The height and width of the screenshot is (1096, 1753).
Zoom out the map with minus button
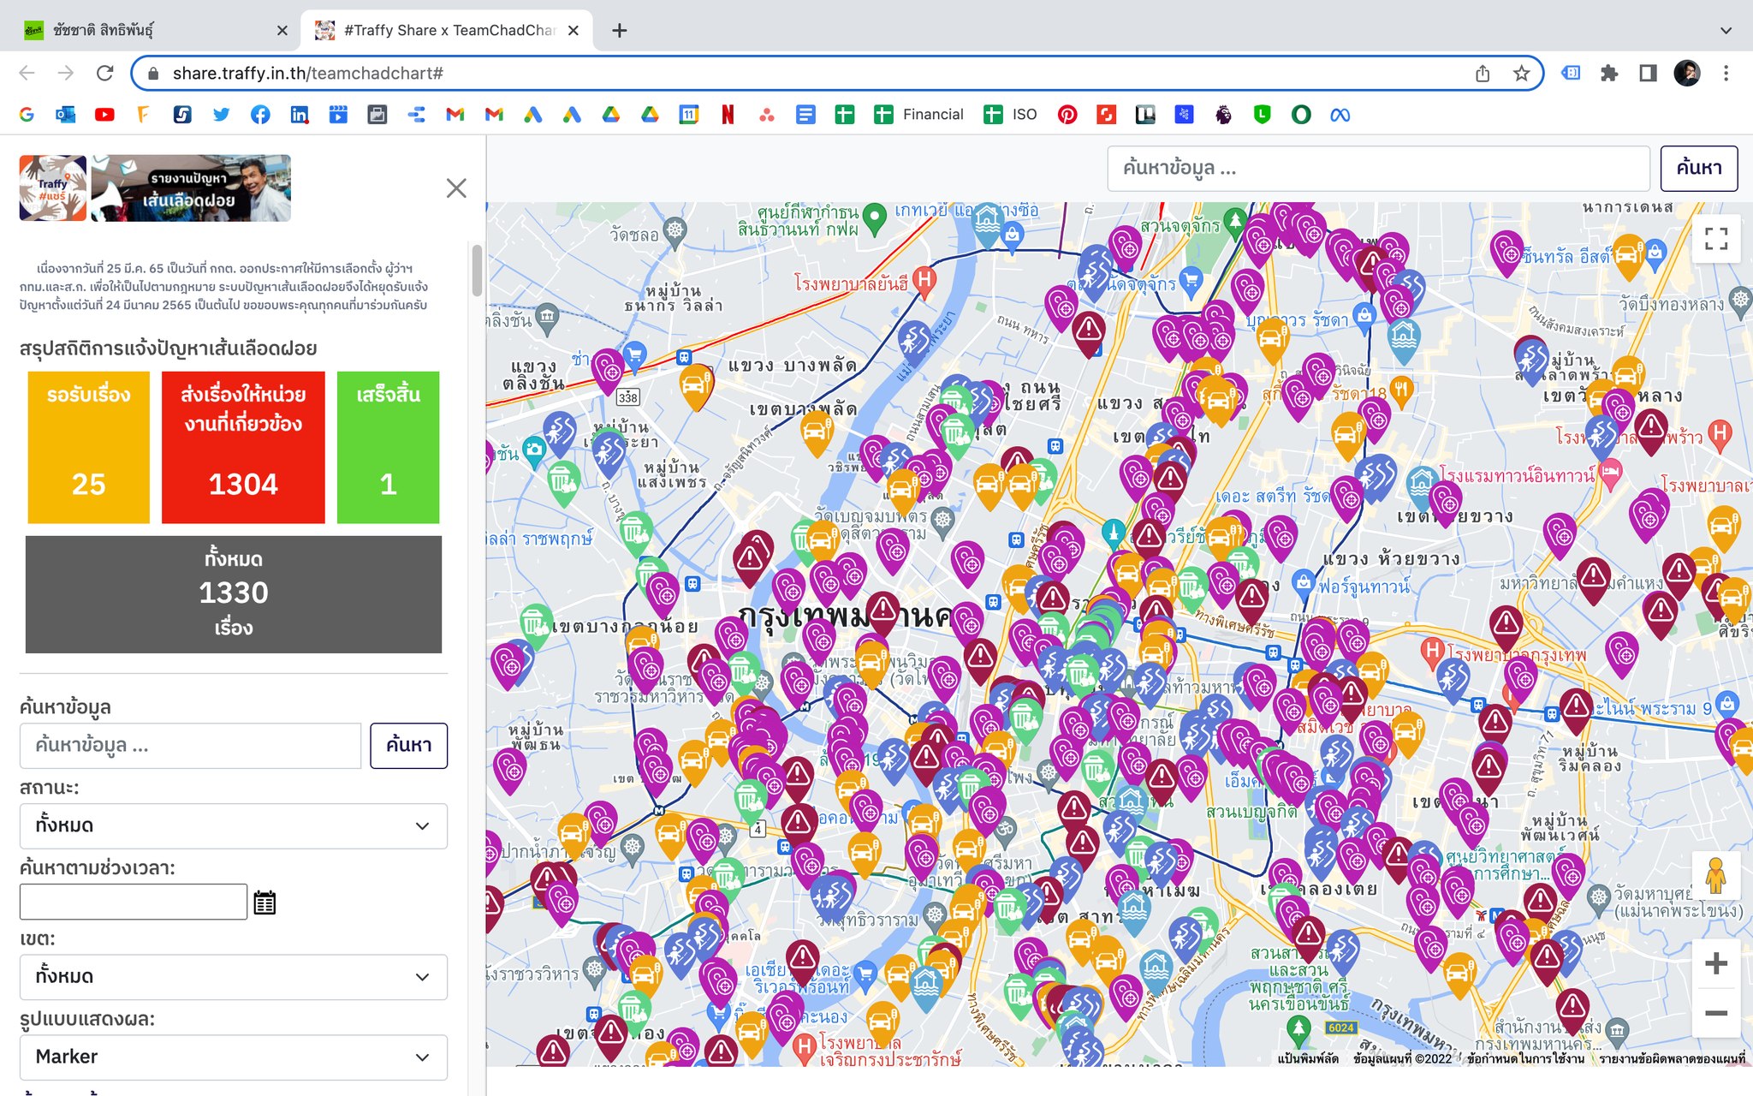pyautogui.click(x=1715, y=1013)
